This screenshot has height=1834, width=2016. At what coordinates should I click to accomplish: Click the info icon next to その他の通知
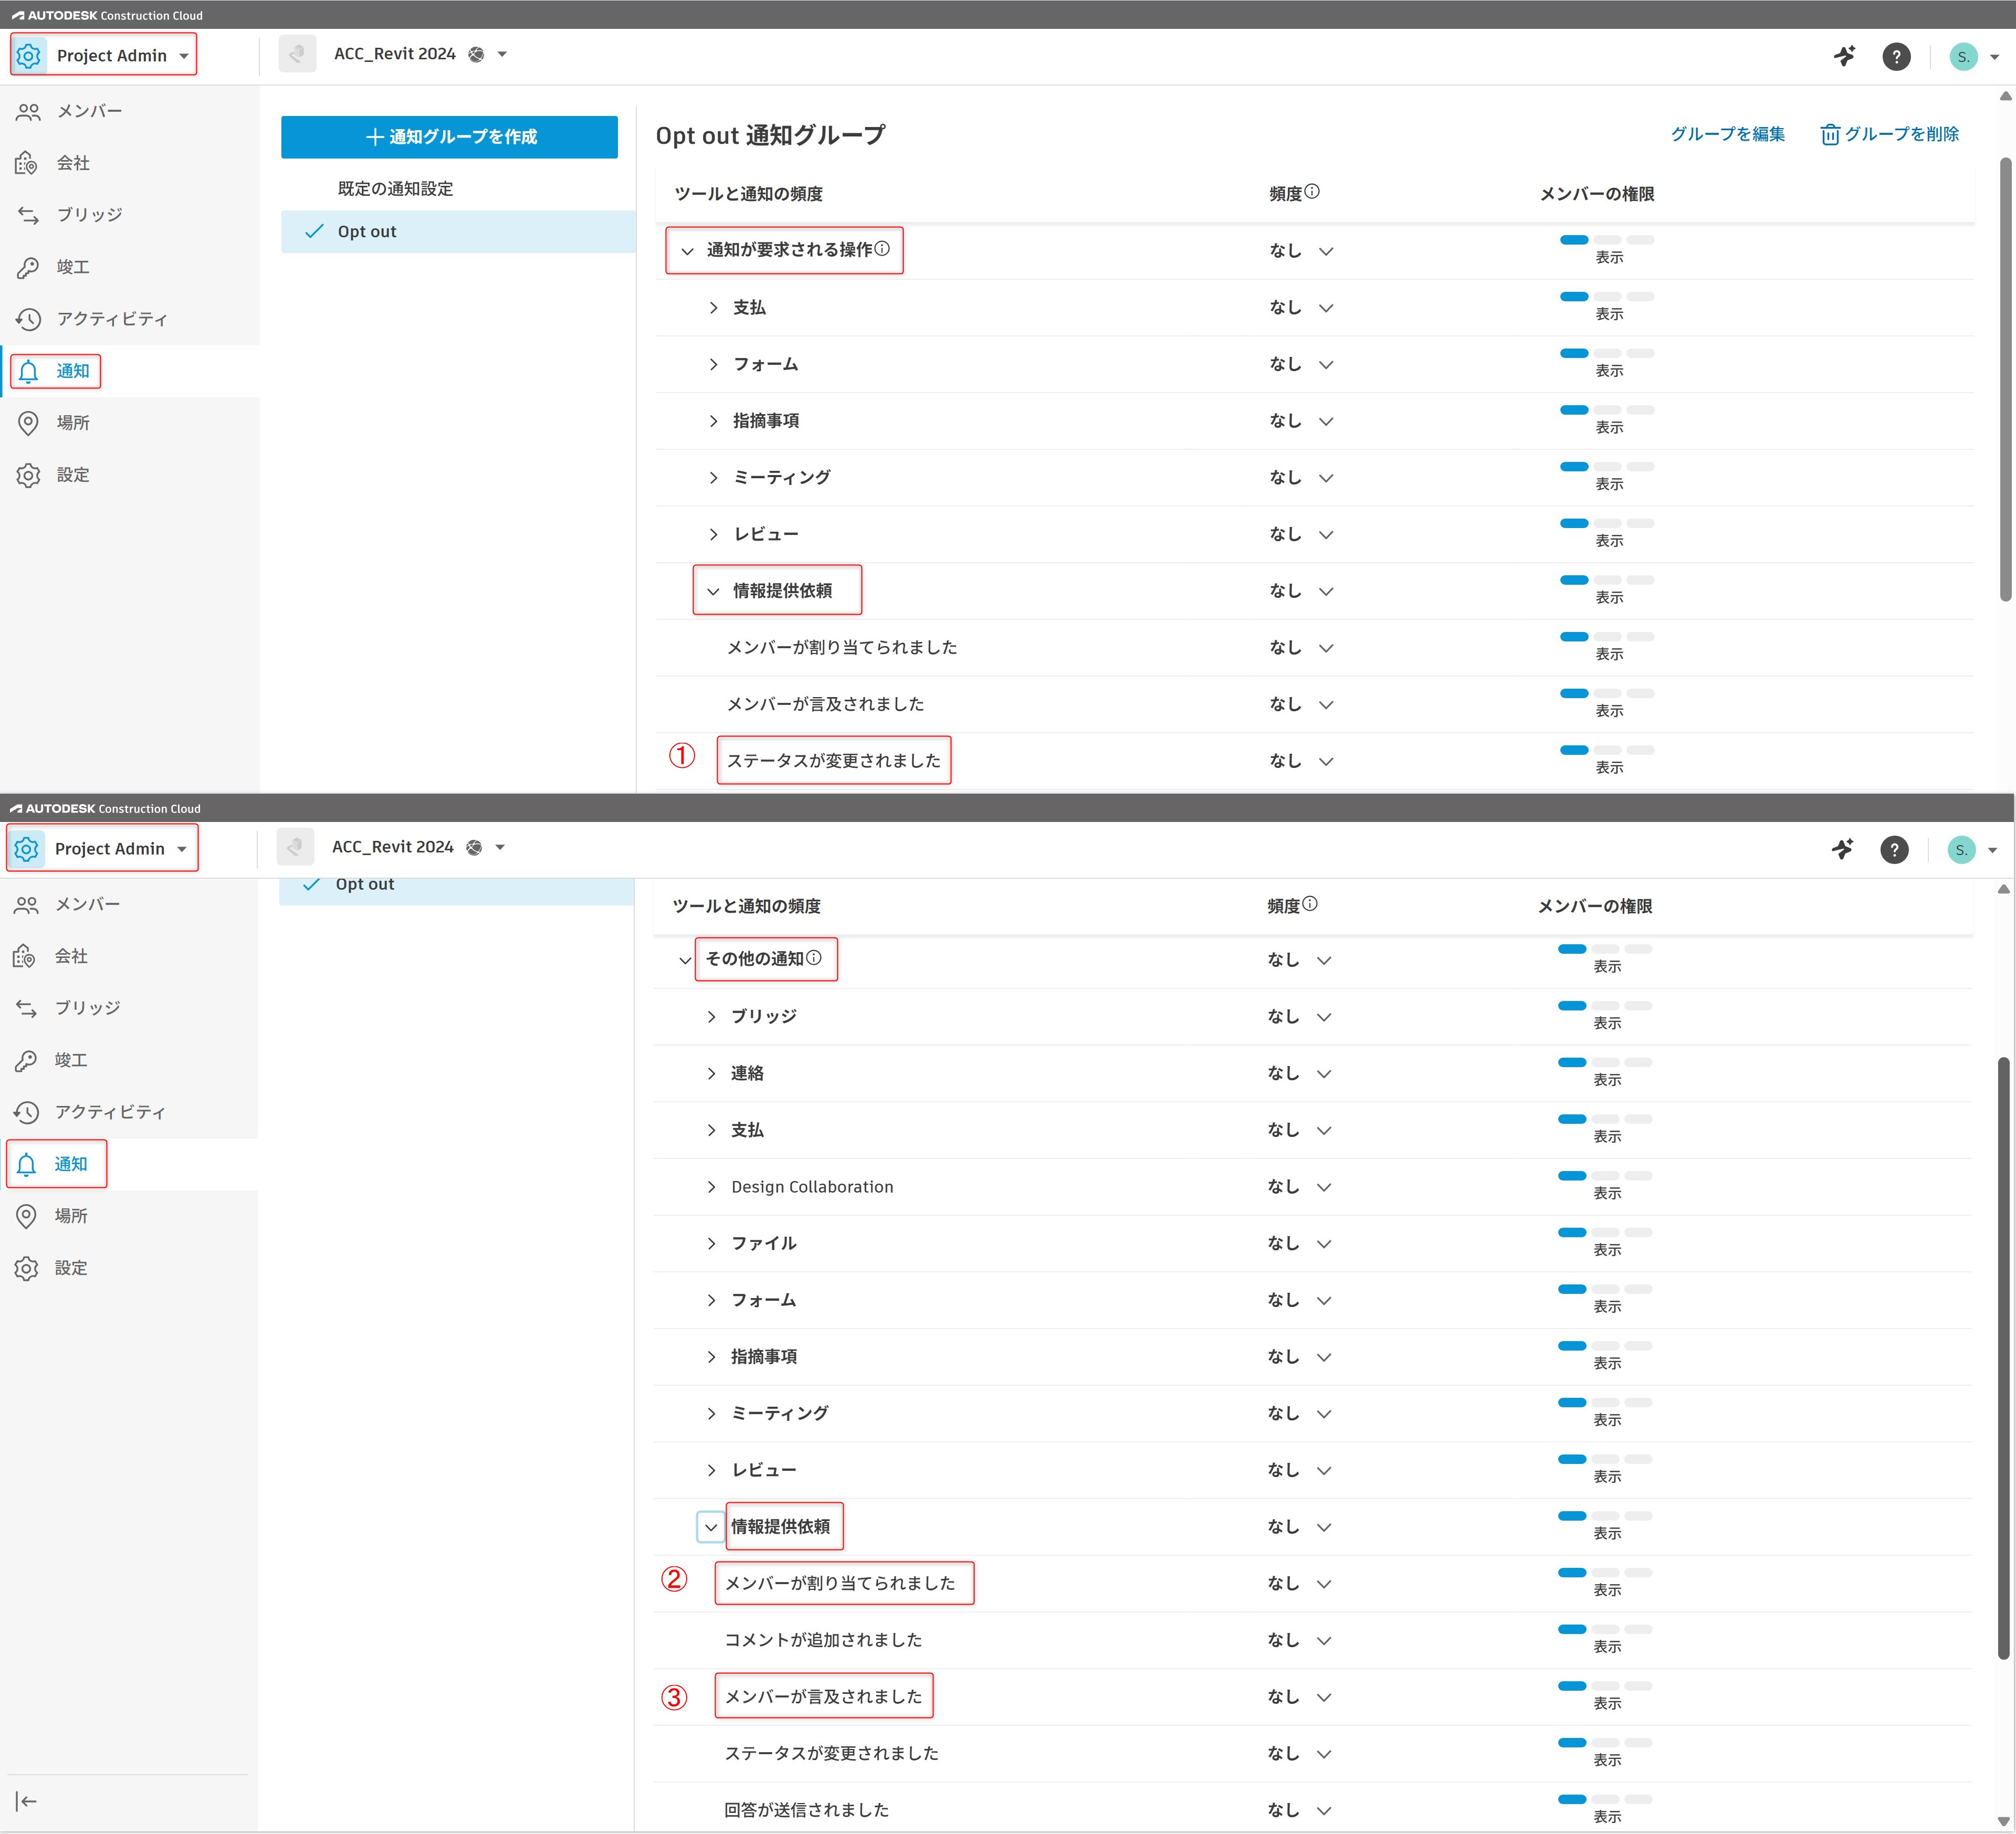click(x=814, y=958)
